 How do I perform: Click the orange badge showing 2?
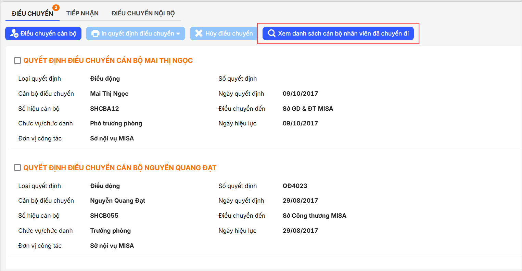coord(56,8)
